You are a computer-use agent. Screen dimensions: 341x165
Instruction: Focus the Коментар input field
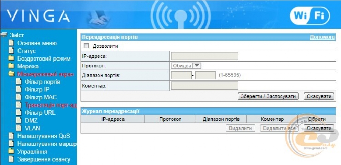coord(204,86)
